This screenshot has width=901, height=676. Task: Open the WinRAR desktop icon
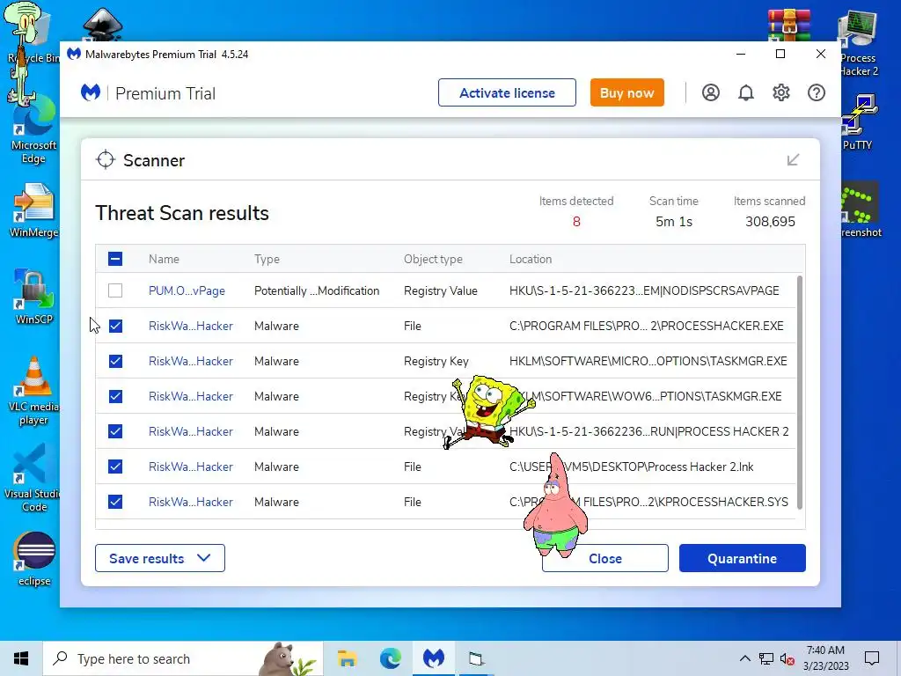[x=789, y=26]
